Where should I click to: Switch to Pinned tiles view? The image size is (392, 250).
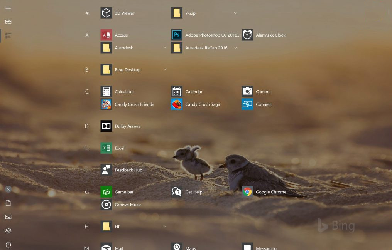8,22
